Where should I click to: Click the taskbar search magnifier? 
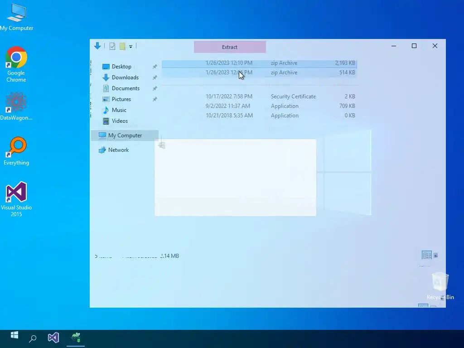33,338
